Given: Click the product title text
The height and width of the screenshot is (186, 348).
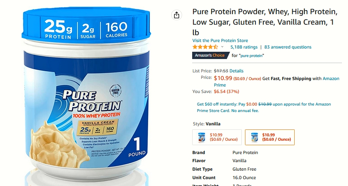Looking at the screenshot, I should [x=265, y=22].
